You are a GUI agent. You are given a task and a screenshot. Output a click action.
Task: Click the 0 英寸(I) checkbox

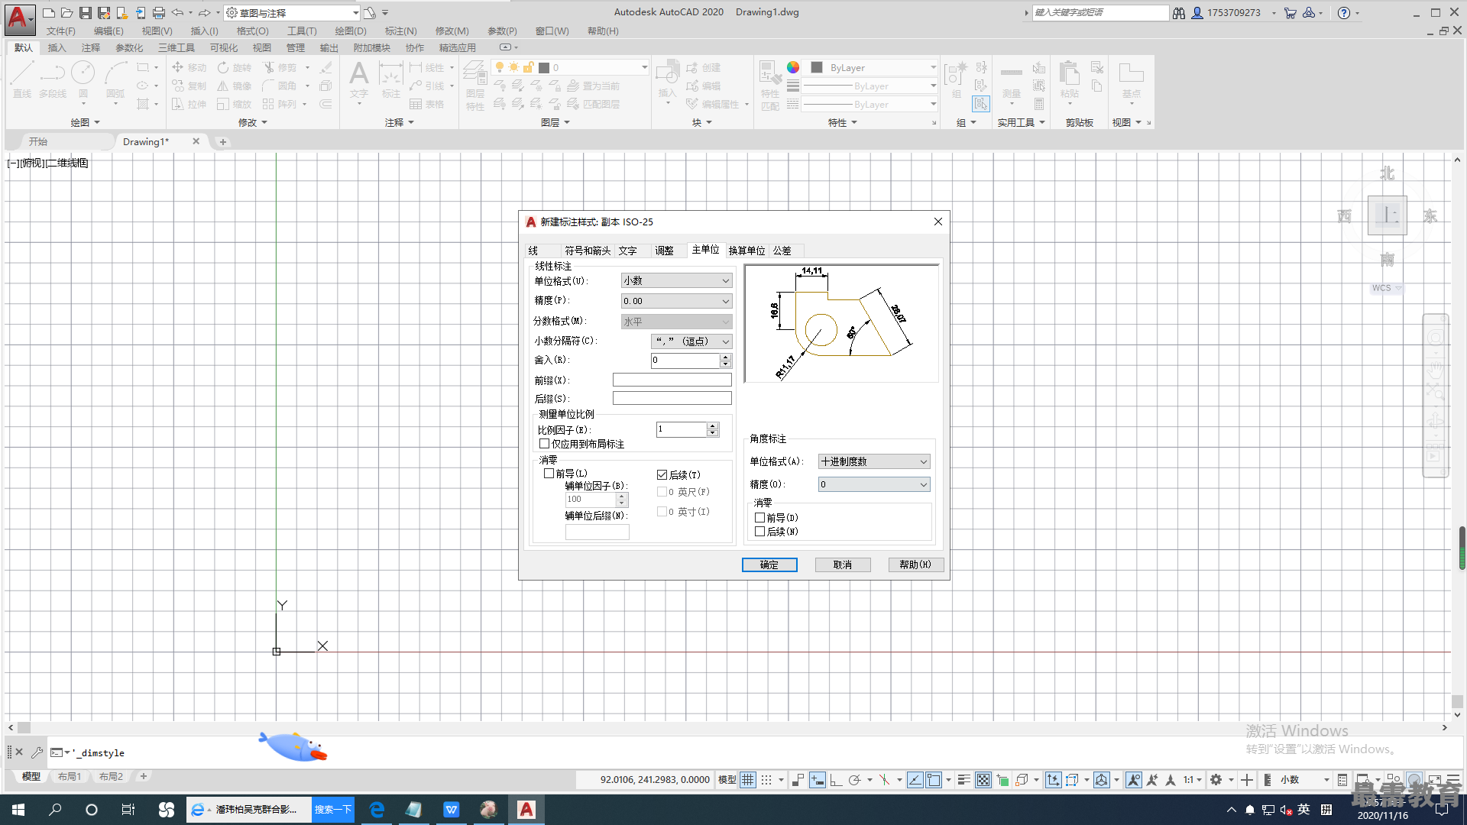coord(662,512)
